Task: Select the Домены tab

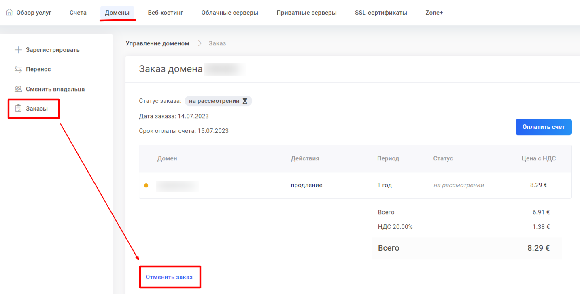Action: click(117, 13)
